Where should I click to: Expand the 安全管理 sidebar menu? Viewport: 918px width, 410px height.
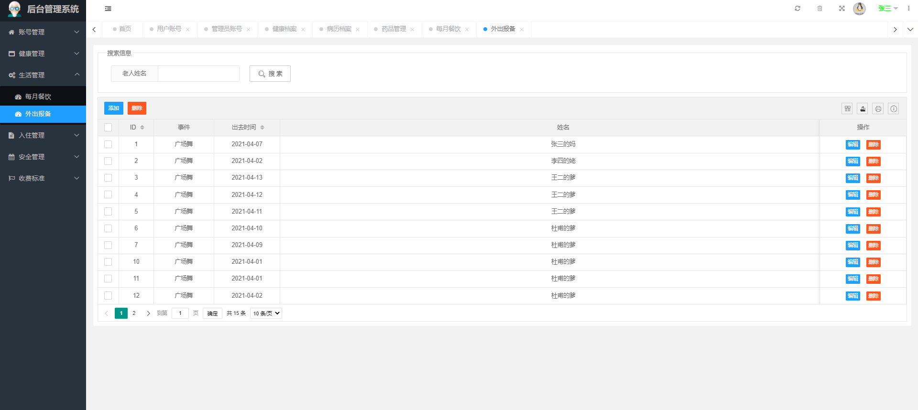click(43, 157)
